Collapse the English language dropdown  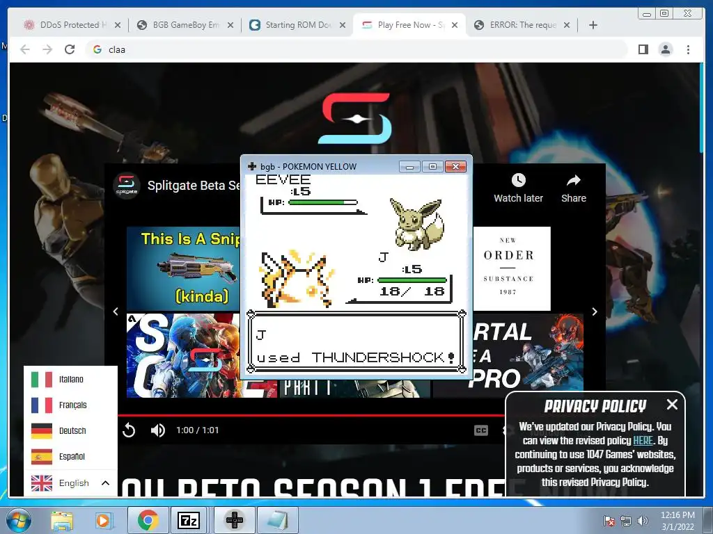[70, 483]
